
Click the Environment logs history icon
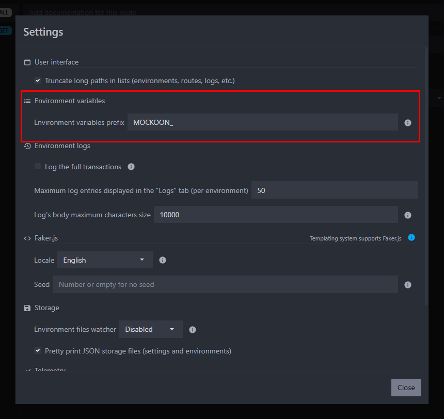coord(27,146)
